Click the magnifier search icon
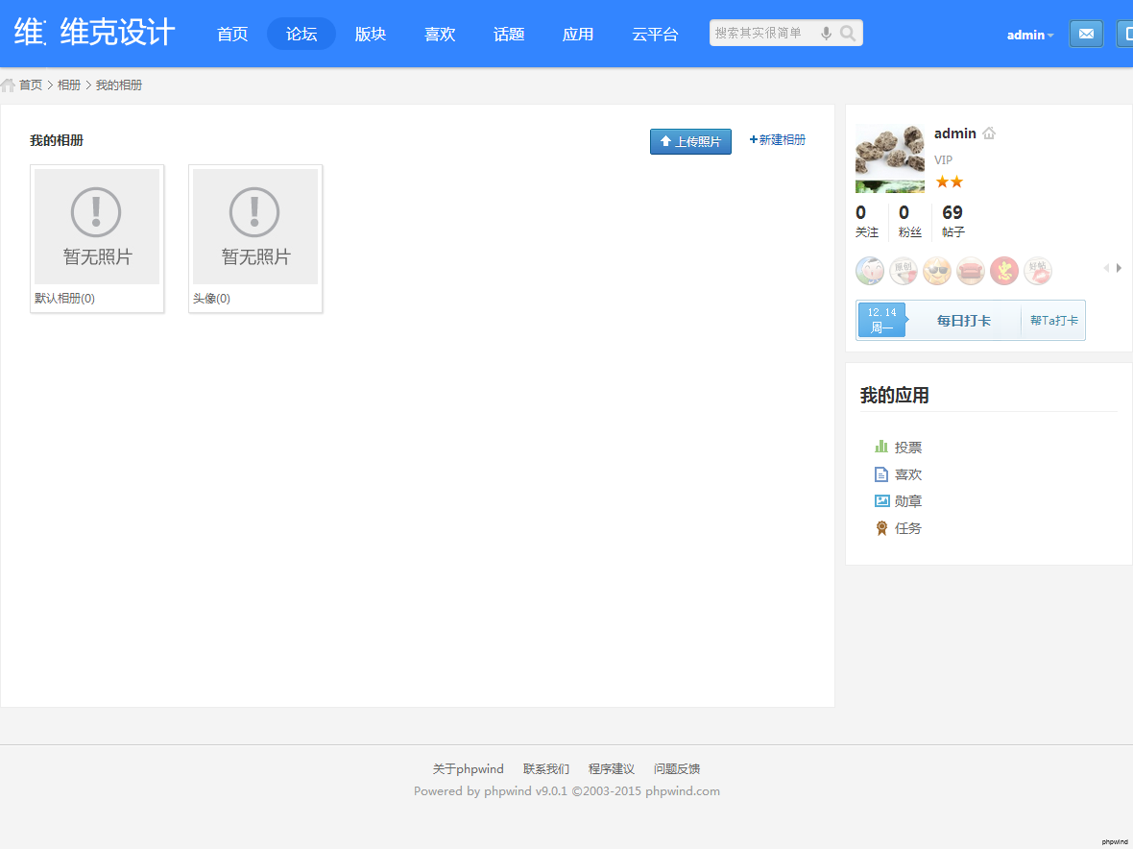Viewport: 1133px width, 849px height. click(x=848, y=34)
